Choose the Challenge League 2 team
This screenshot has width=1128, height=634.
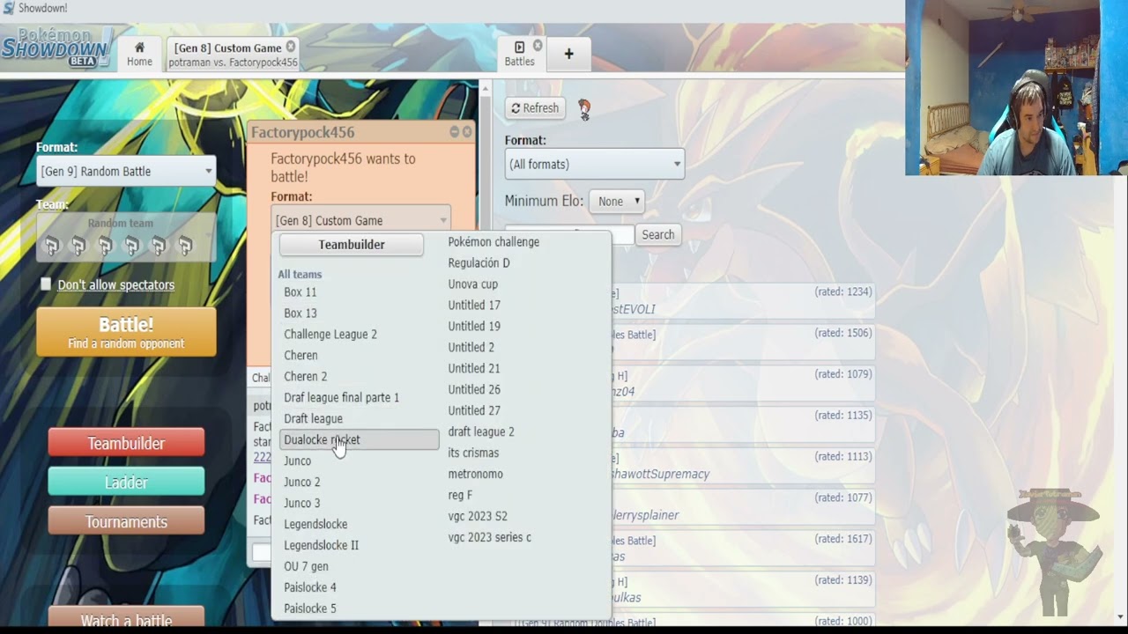pos(358,335)
